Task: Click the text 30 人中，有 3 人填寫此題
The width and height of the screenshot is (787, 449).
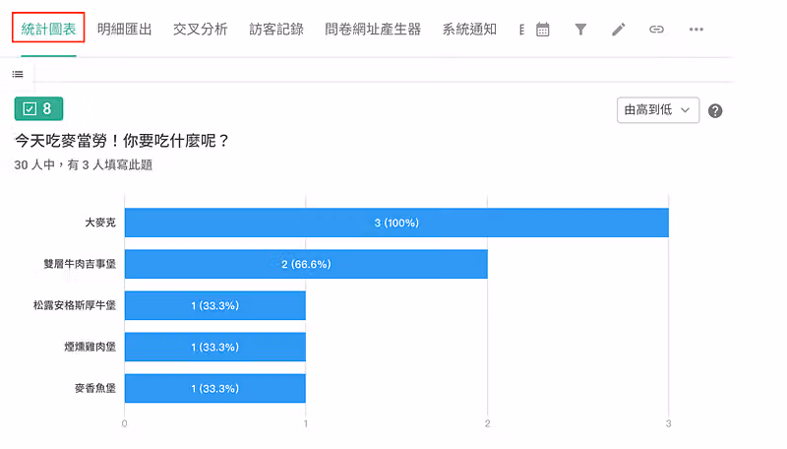Action: coord(84,164)
